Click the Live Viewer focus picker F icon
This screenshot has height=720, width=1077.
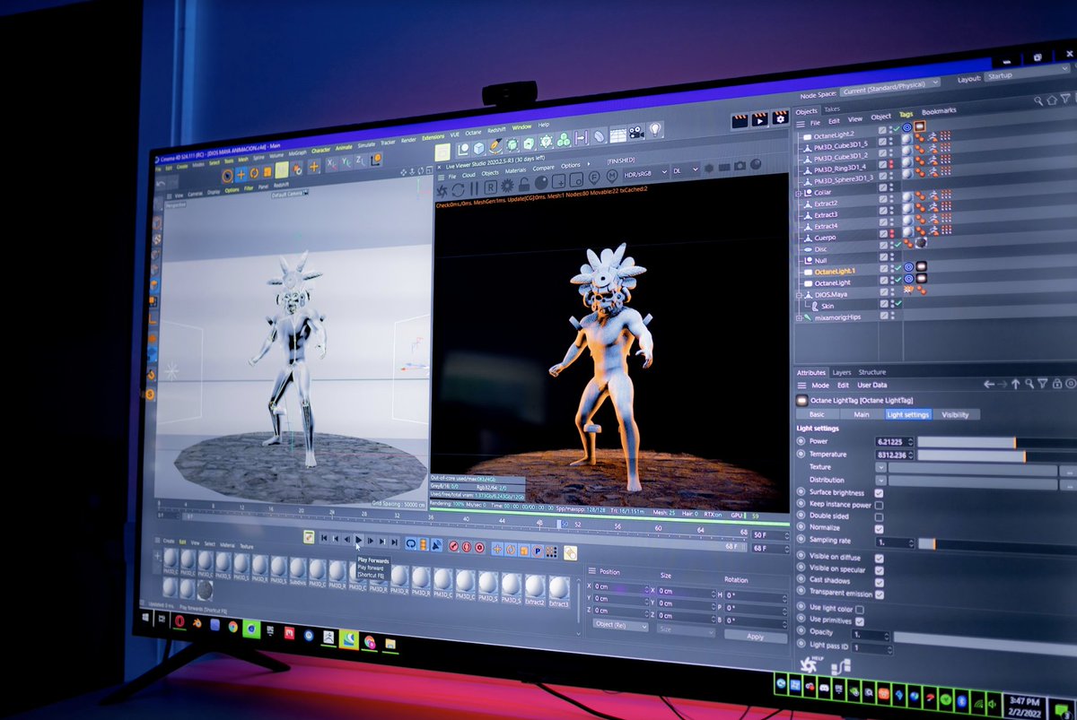click(x=594, y=177)
